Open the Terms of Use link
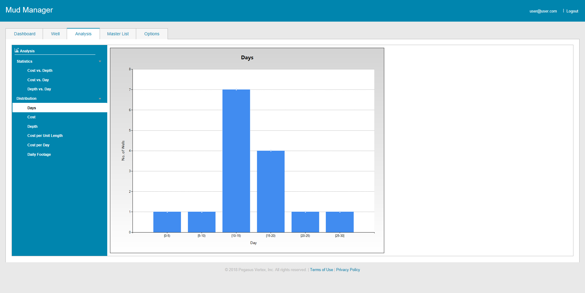 [321, 270]
